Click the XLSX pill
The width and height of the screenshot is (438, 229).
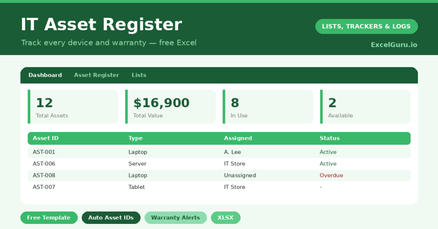[x=225, y=217]
